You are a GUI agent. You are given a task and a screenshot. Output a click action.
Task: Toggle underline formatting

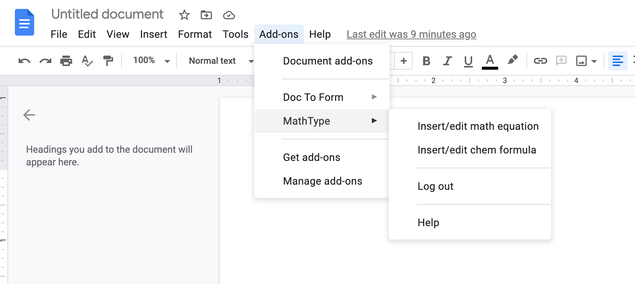click(x=468, y=61)
